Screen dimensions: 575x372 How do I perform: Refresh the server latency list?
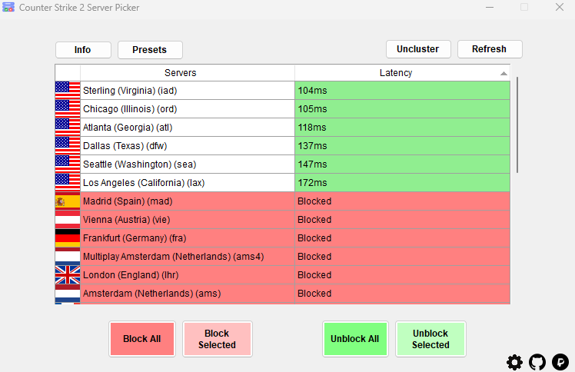[x=490, y=49]
